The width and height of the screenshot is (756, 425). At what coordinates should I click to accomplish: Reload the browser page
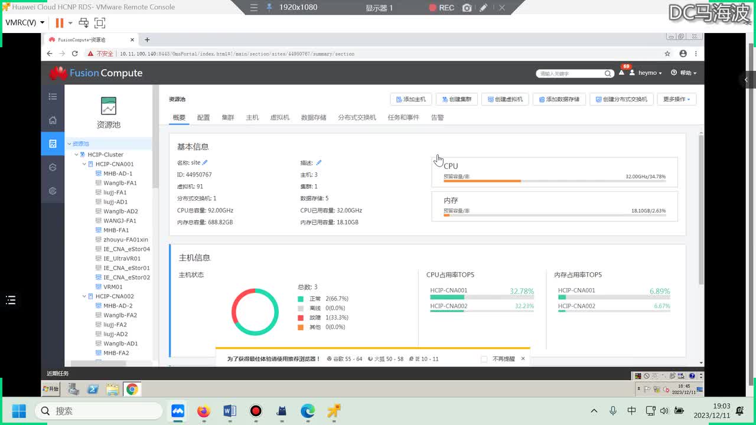(x=75, y=54)
